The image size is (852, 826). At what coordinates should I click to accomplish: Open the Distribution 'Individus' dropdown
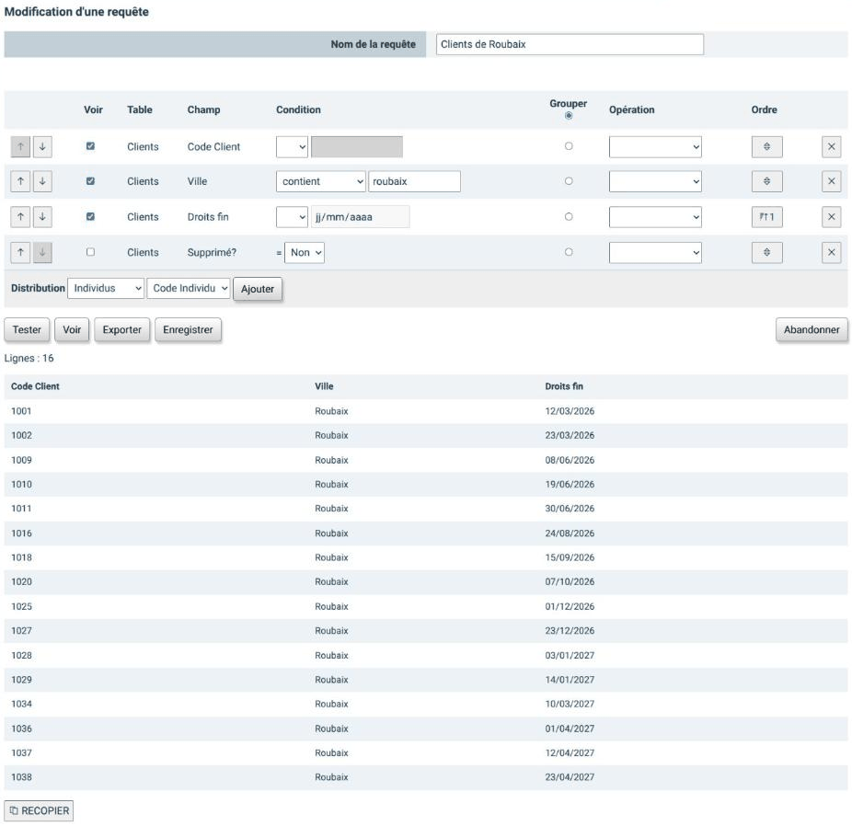[106, 289]
